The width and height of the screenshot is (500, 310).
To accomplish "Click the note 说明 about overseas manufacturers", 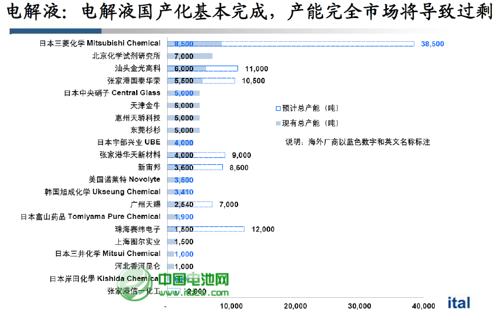I will [357, 142].
